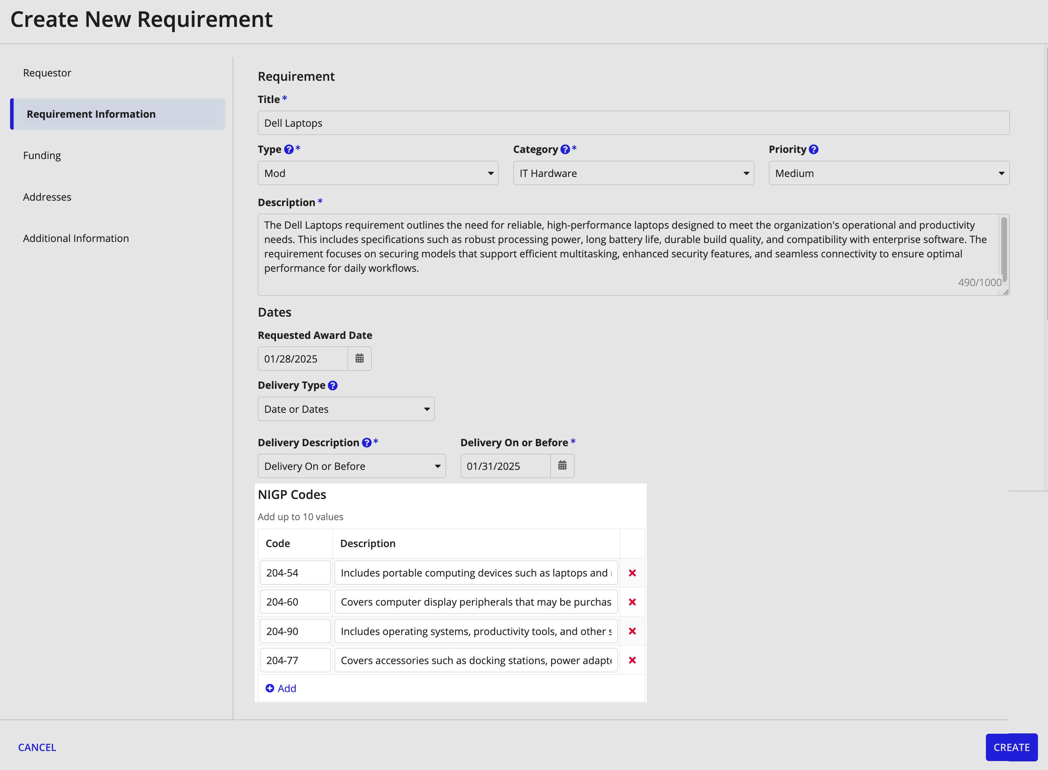Click the Code column header
The image size is (1048, 770).
coord(278,543)
